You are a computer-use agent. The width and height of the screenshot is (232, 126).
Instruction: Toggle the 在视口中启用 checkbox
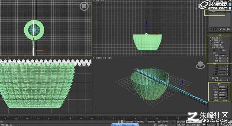tap(211, 40)
